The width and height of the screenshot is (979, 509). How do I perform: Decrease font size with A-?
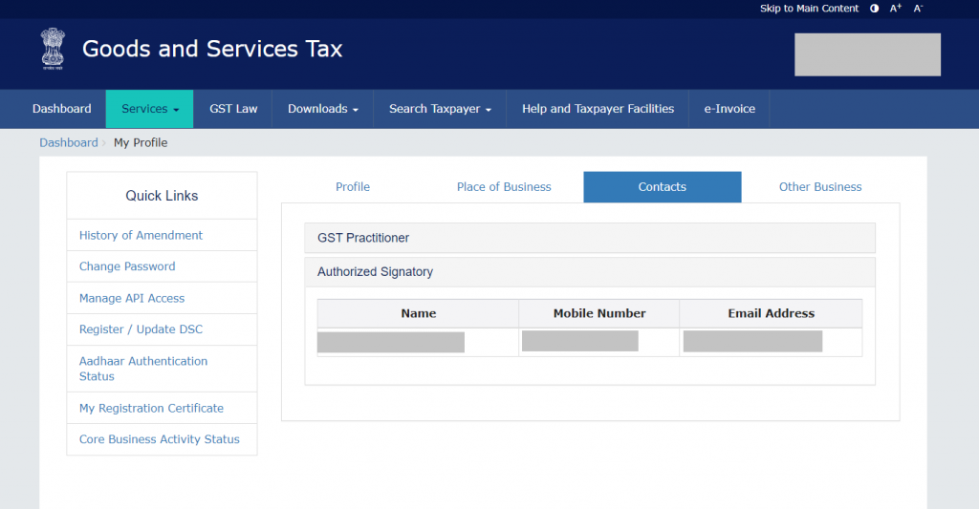(x=918, y=8)
